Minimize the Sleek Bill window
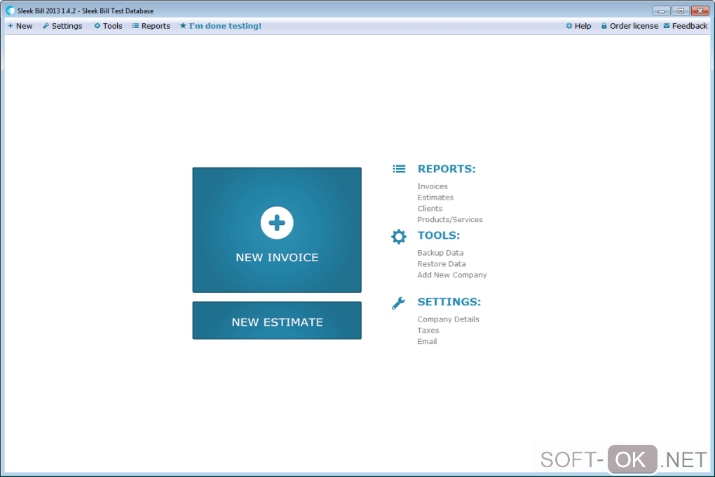 (x=661, y=11)
